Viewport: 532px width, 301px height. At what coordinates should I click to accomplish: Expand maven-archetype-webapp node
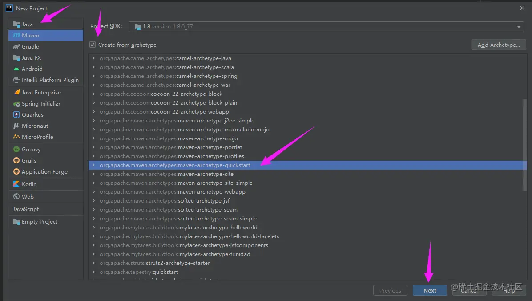coord(94,191)
